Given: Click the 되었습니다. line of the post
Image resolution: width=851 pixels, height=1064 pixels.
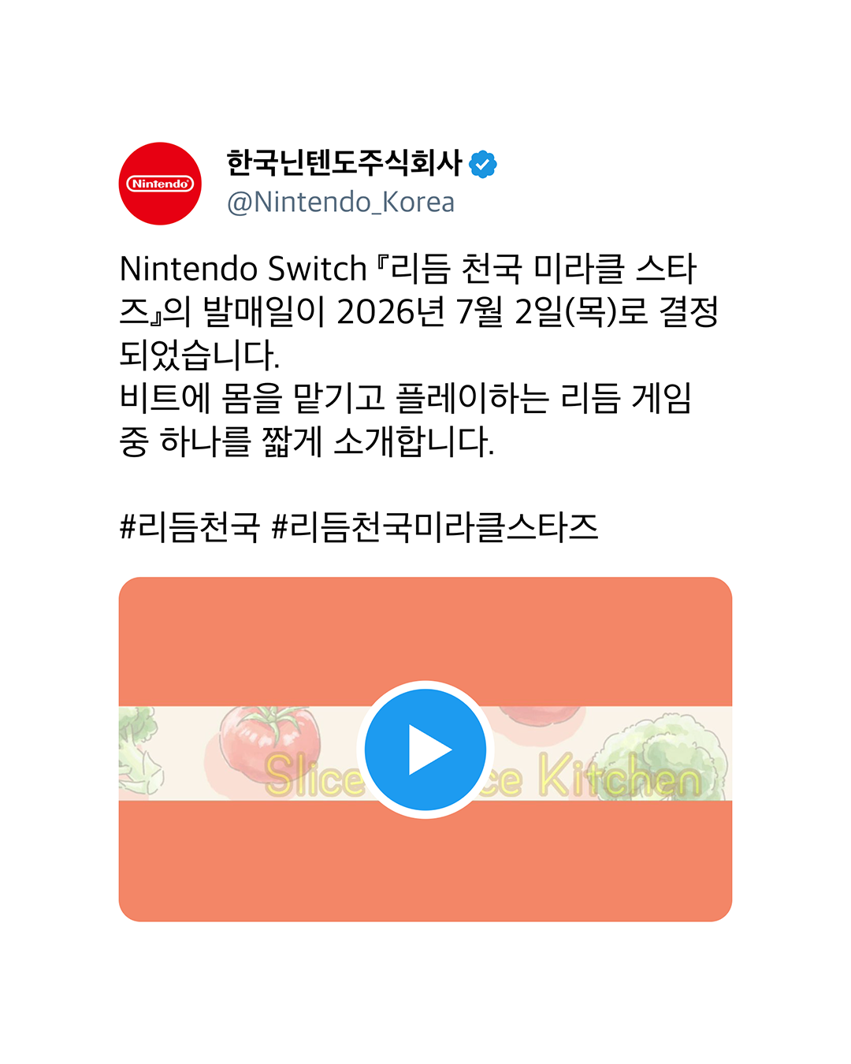Looking at the screenshot, I should [199, 355].
